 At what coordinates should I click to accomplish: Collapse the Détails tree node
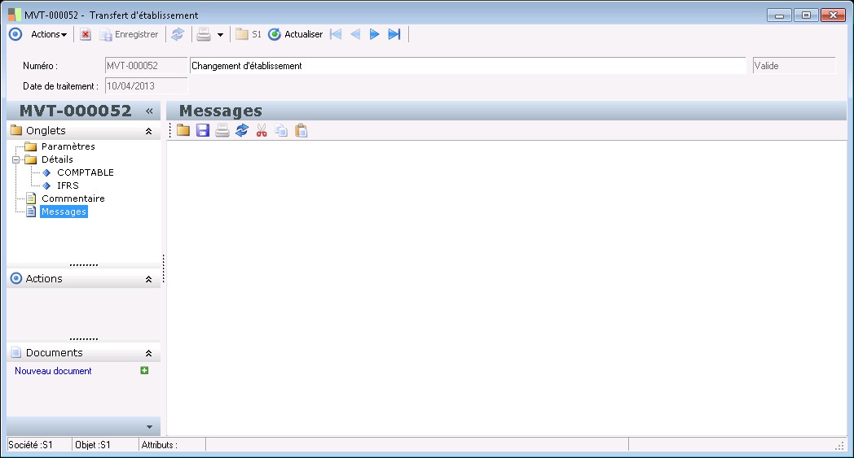point(15,160)
